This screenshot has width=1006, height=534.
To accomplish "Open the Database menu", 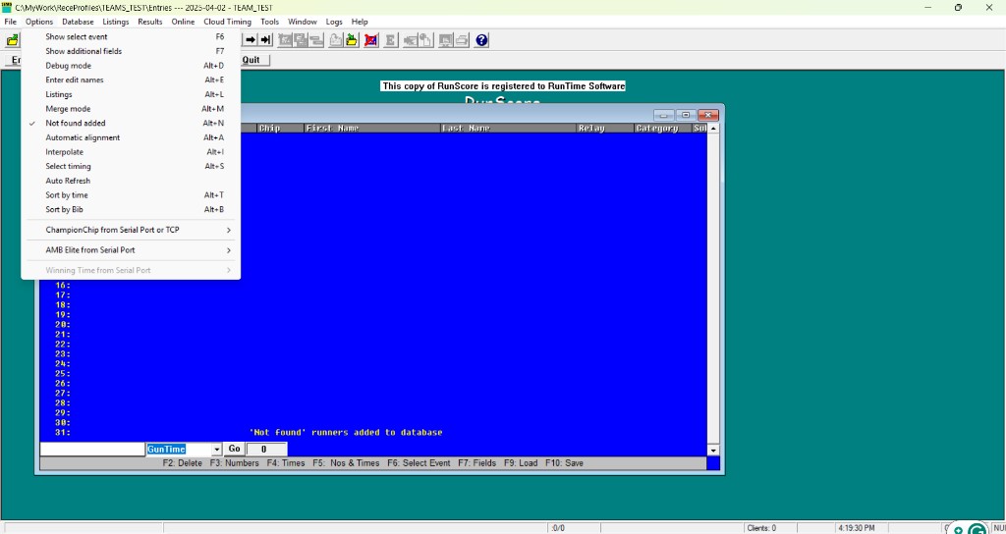I will 78,22.
